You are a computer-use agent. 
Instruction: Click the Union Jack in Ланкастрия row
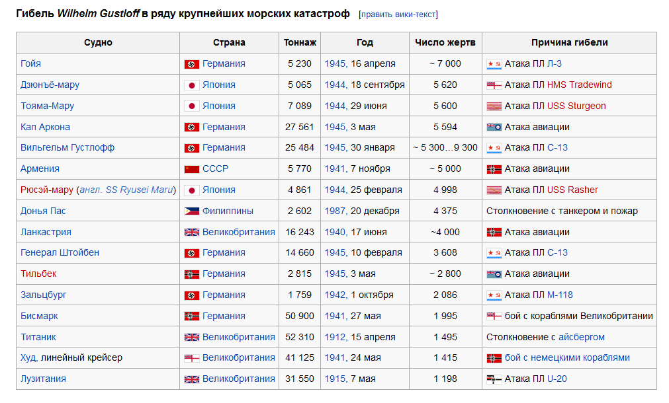point(192,232)
